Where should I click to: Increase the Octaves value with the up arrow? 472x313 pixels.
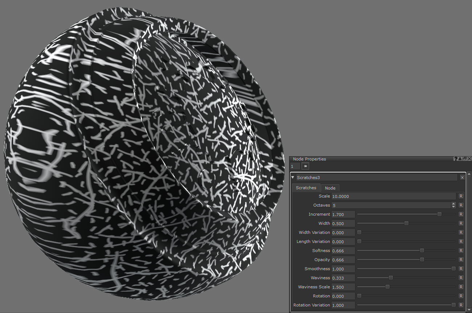click(453, 204)
